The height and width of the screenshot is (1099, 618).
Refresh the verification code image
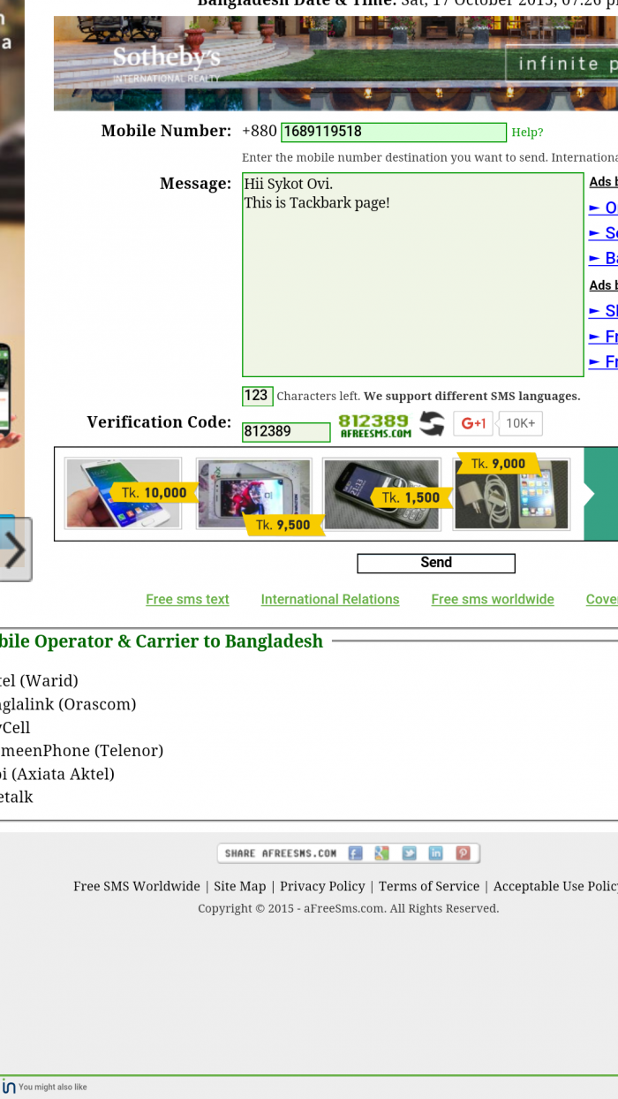pos(432,424)
